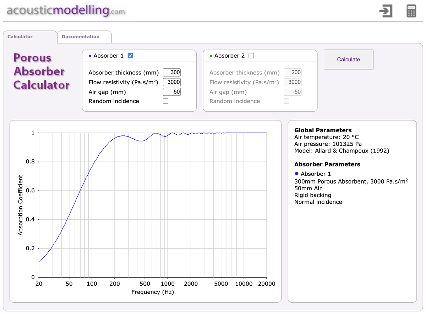Image resolution: width=426 pixels, height=314 pixels.
Task: Click Absorber 1 thickness input field
Action: tap(172, 72)
